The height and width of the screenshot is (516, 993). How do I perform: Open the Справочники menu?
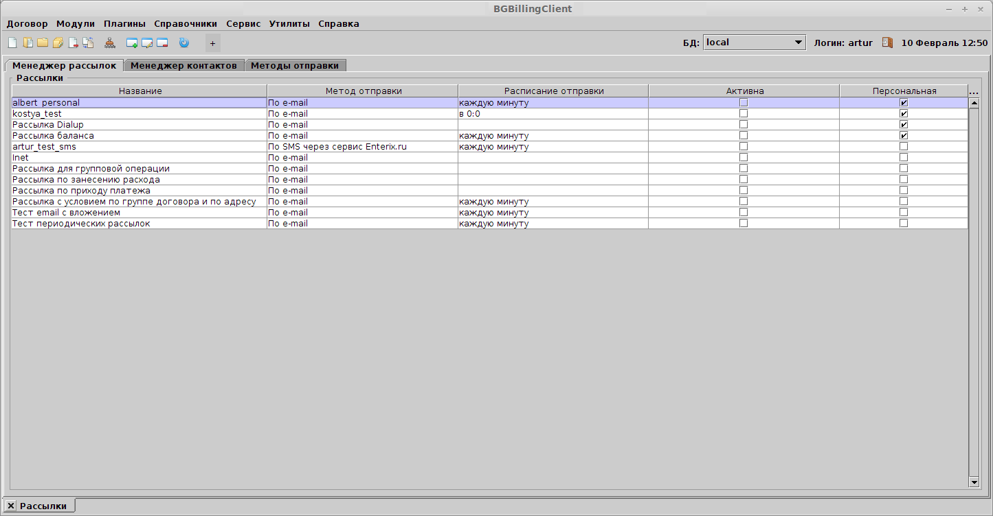(186, 23)
